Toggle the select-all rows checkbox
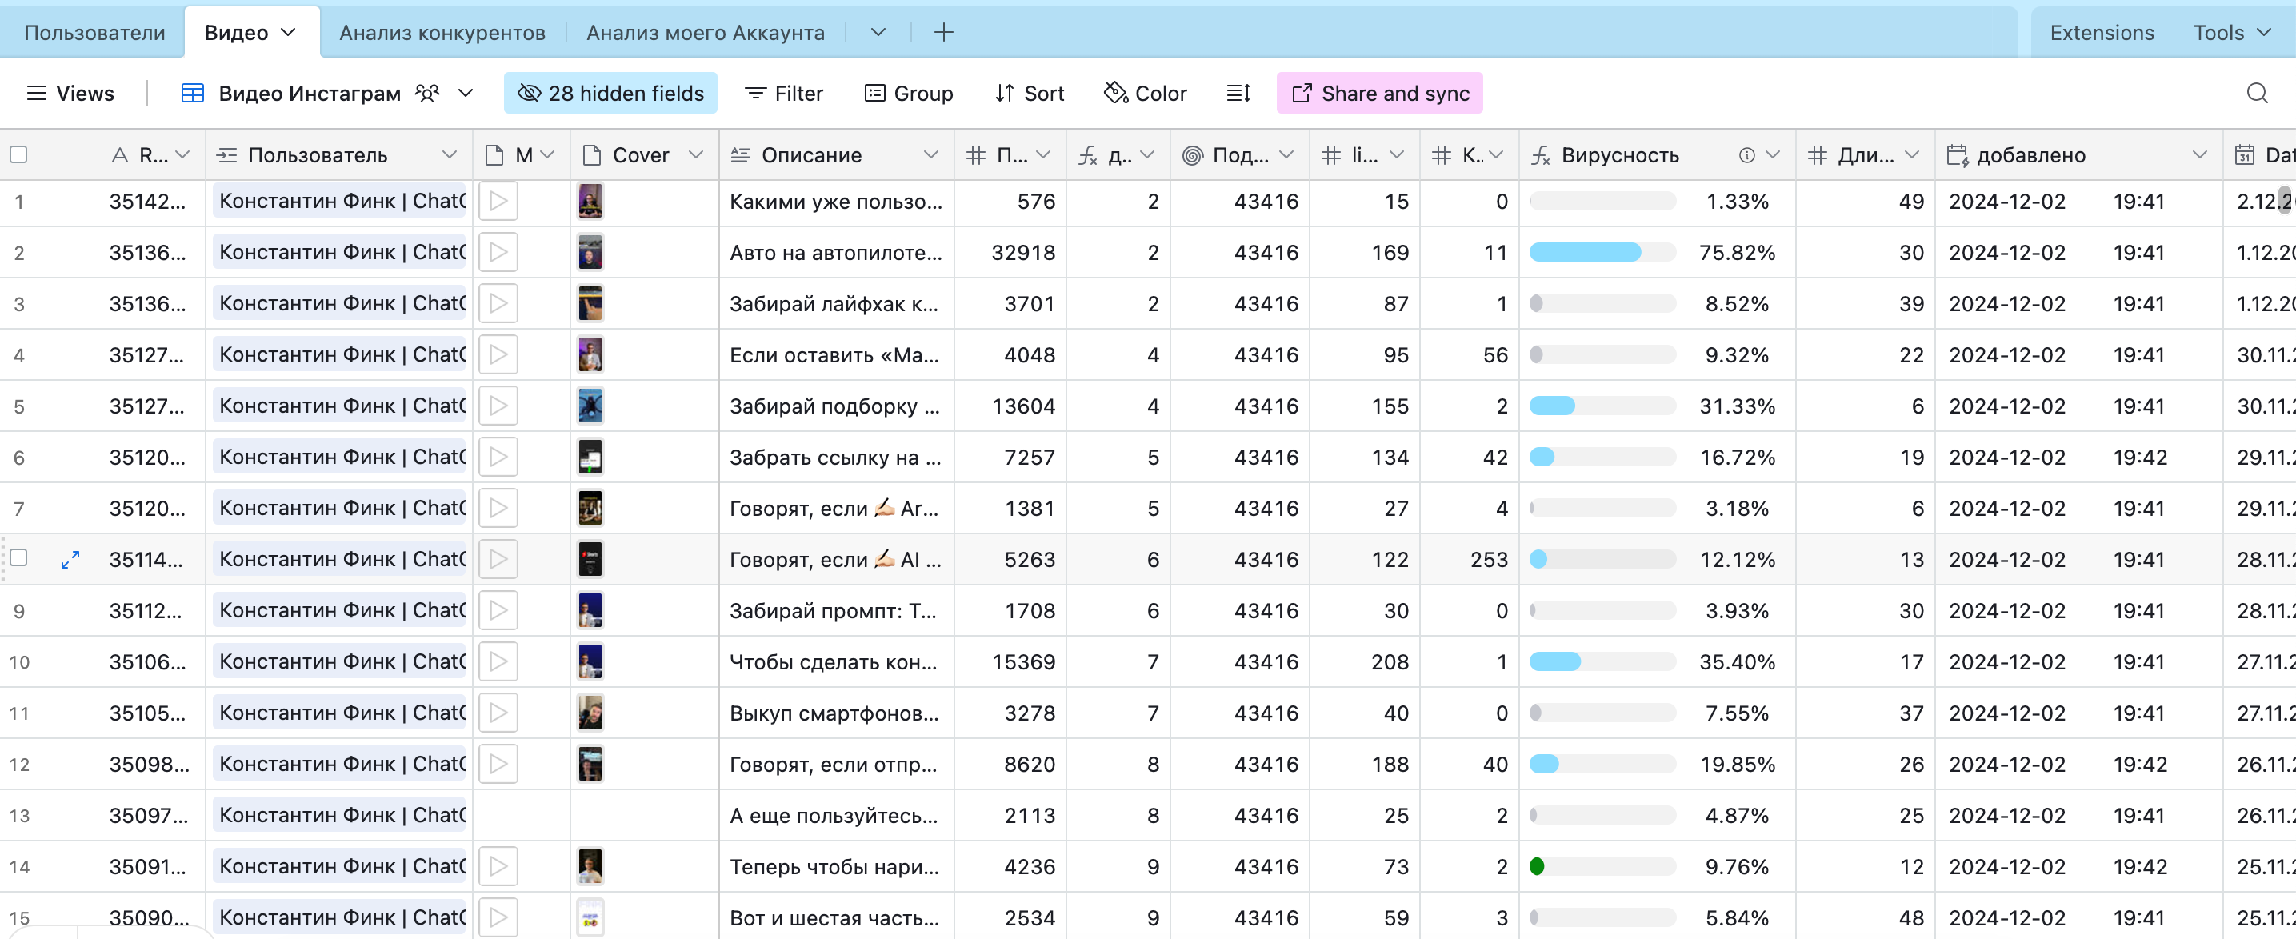2296x939 pixels. [18, 155]
